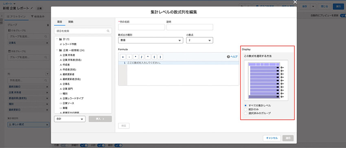Remove the 都道府県(請求先) column
346x148 pixels.
pyautogui.click(x=47, y=98)
